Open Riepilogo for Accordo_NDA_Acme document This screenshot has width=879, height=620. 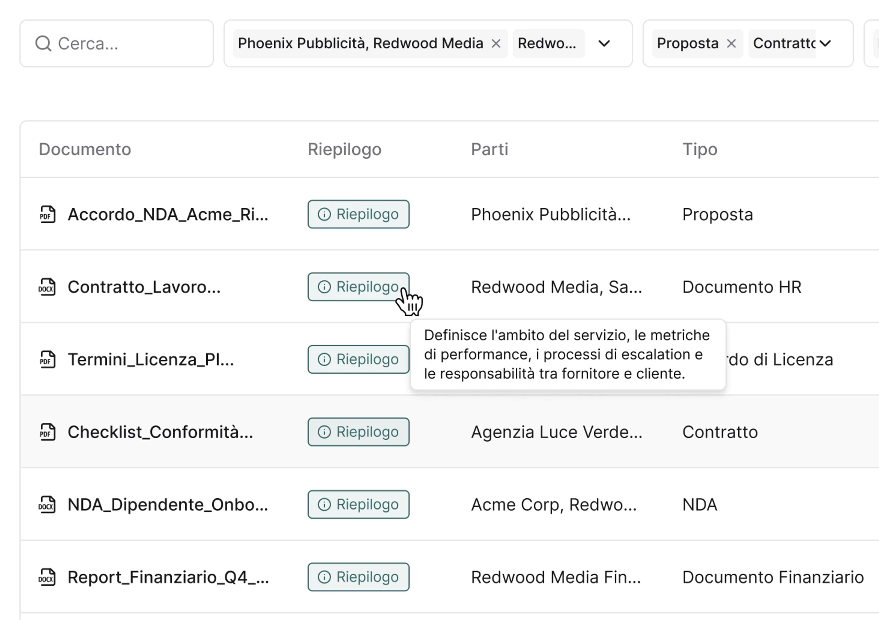[x=358, y=214]
